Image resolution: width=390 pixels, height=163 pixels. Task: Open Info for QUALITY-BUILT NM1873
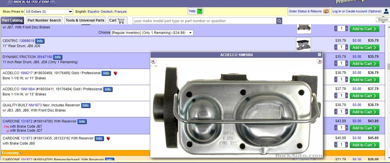click(86, 106)
